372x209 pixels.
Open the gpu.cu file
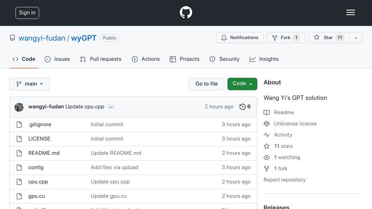coord(36,196)
